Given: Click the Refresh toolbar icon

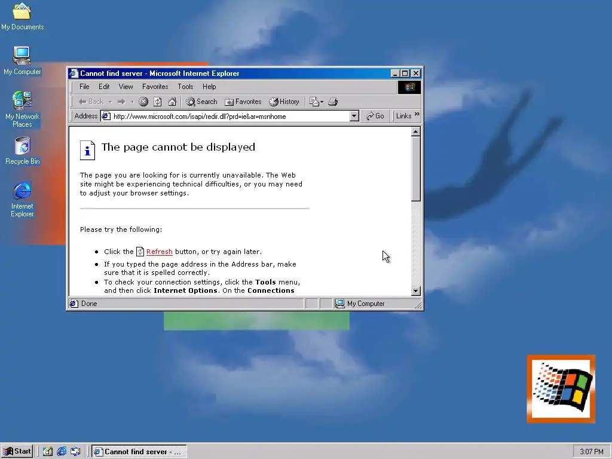Looking at the screenshot, I should [158, 102].
